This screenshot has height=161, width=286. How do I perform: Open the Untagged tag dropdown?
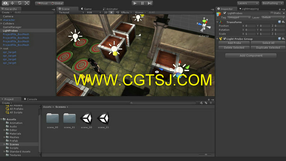pyautogui.click(x=239, y=17)
